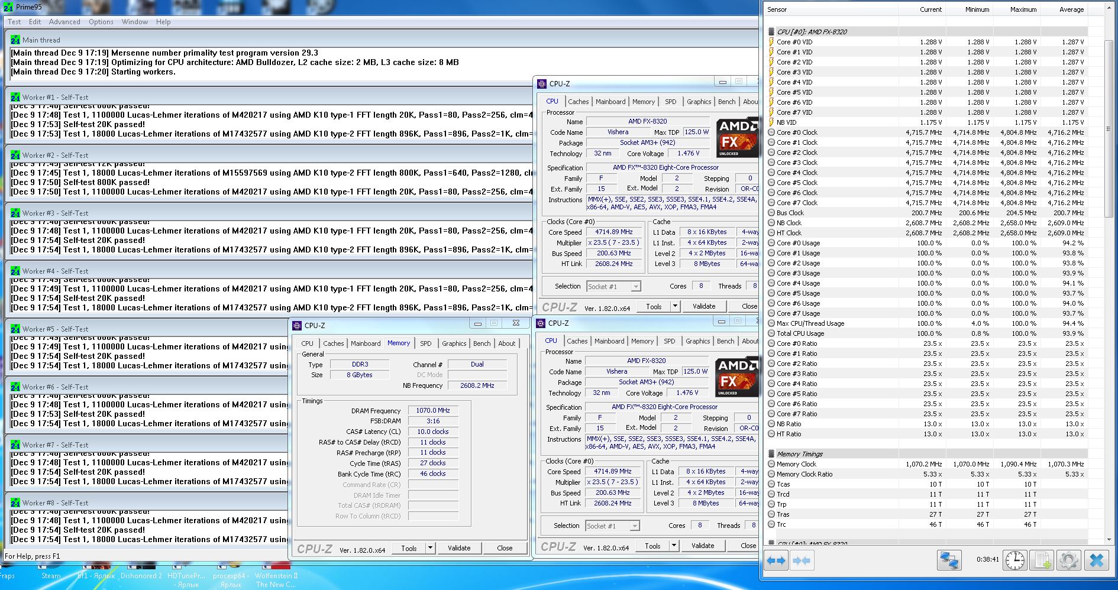The height and width of the screenshot is (590, 1118).
Task: Select the Max CPU/Thread Usage sensor row
Action: [926, 323]
